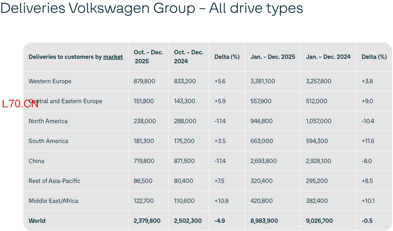This screenshot has width=393, height=231.
Task: Click the World total value 8,983,900
Action: [264, 221]
